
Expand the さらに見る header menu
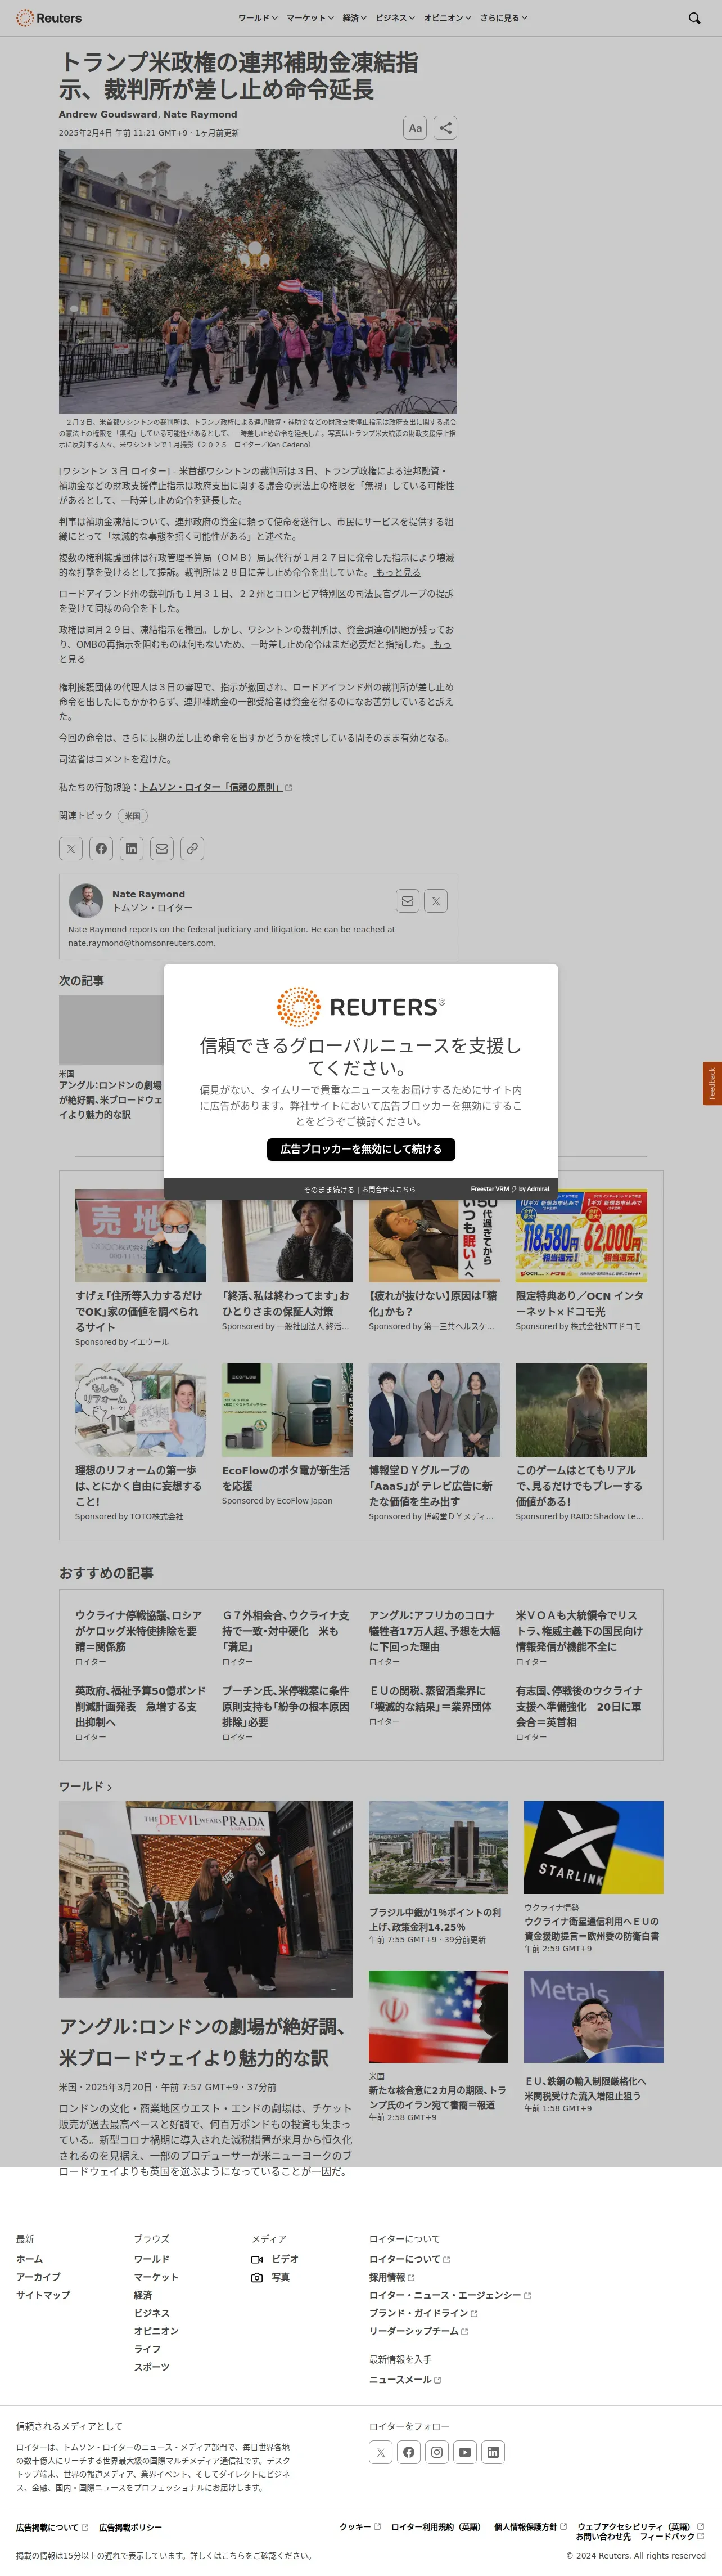coord(503,18)
